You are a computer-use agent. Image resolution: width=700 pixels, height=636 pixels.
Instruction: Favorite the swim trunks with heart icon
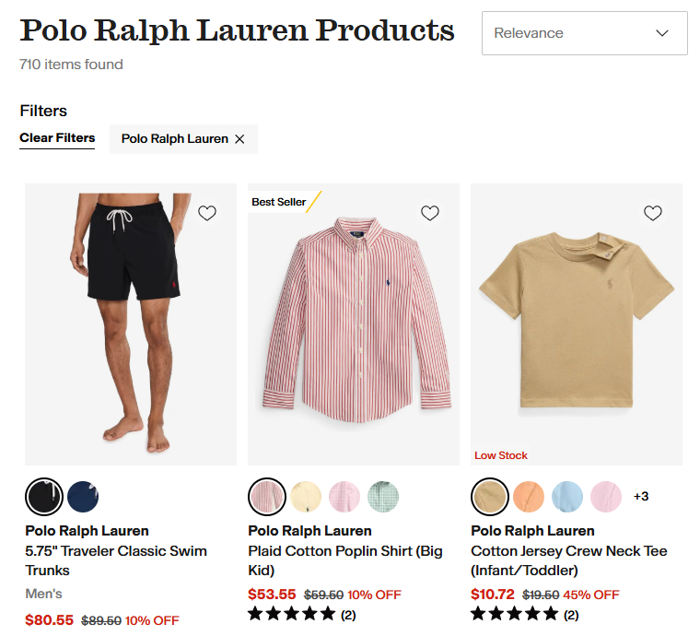[207, 213]
